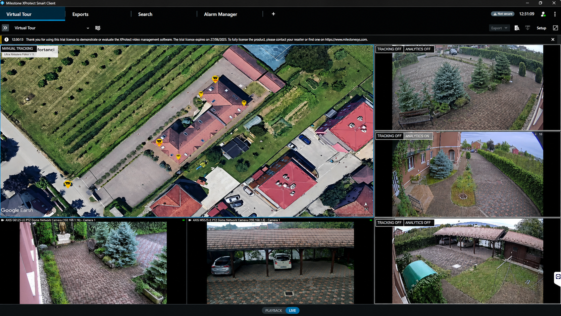This screenshot has width=561, height=316.
Task: Dismiss the trial license notification banner
Action: 553,39
